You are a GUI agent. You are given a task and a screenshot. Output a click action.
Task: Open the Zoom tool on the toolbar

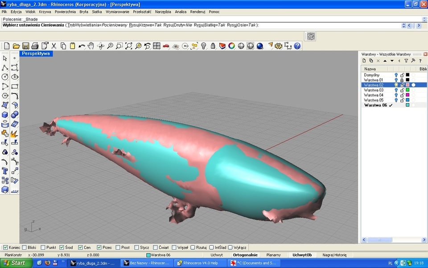pyautogui.click(x=110, y=46)
